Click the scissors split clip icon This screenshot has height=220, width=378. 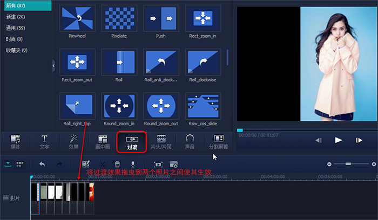pyautogui.click(x=102, y=164)
